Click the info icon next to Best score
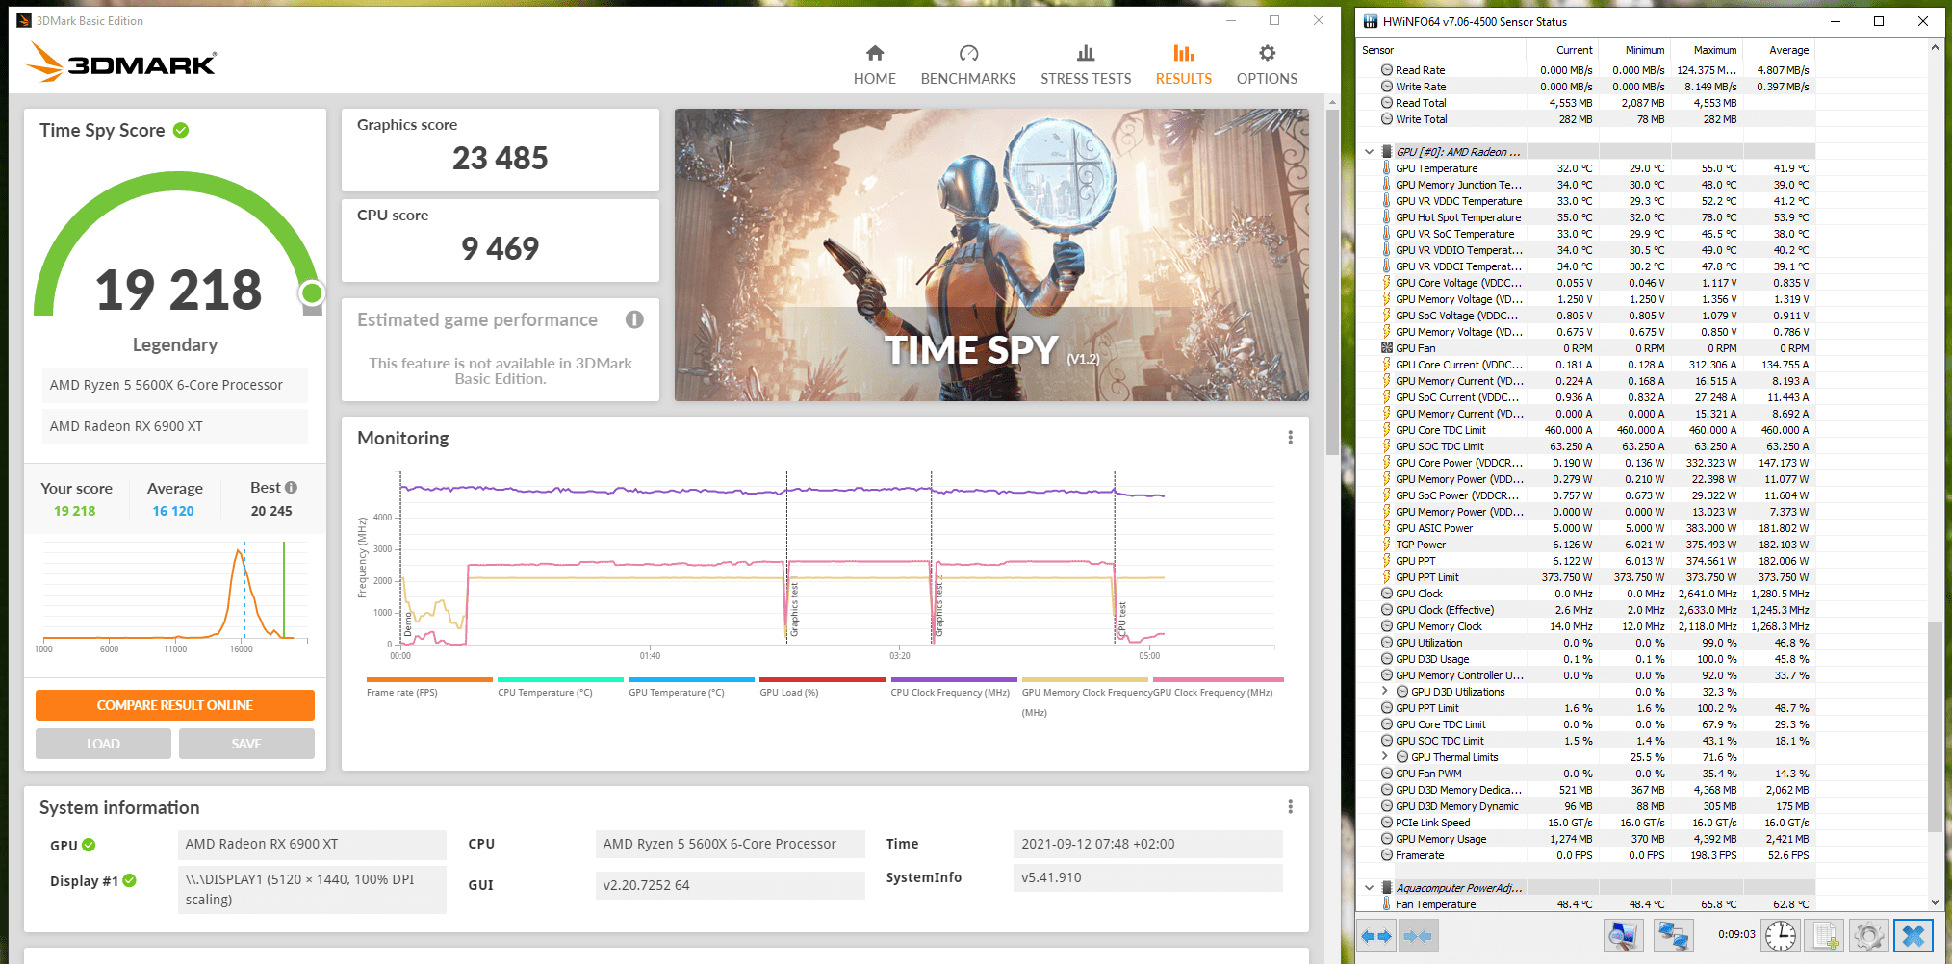 coord(292,488)
